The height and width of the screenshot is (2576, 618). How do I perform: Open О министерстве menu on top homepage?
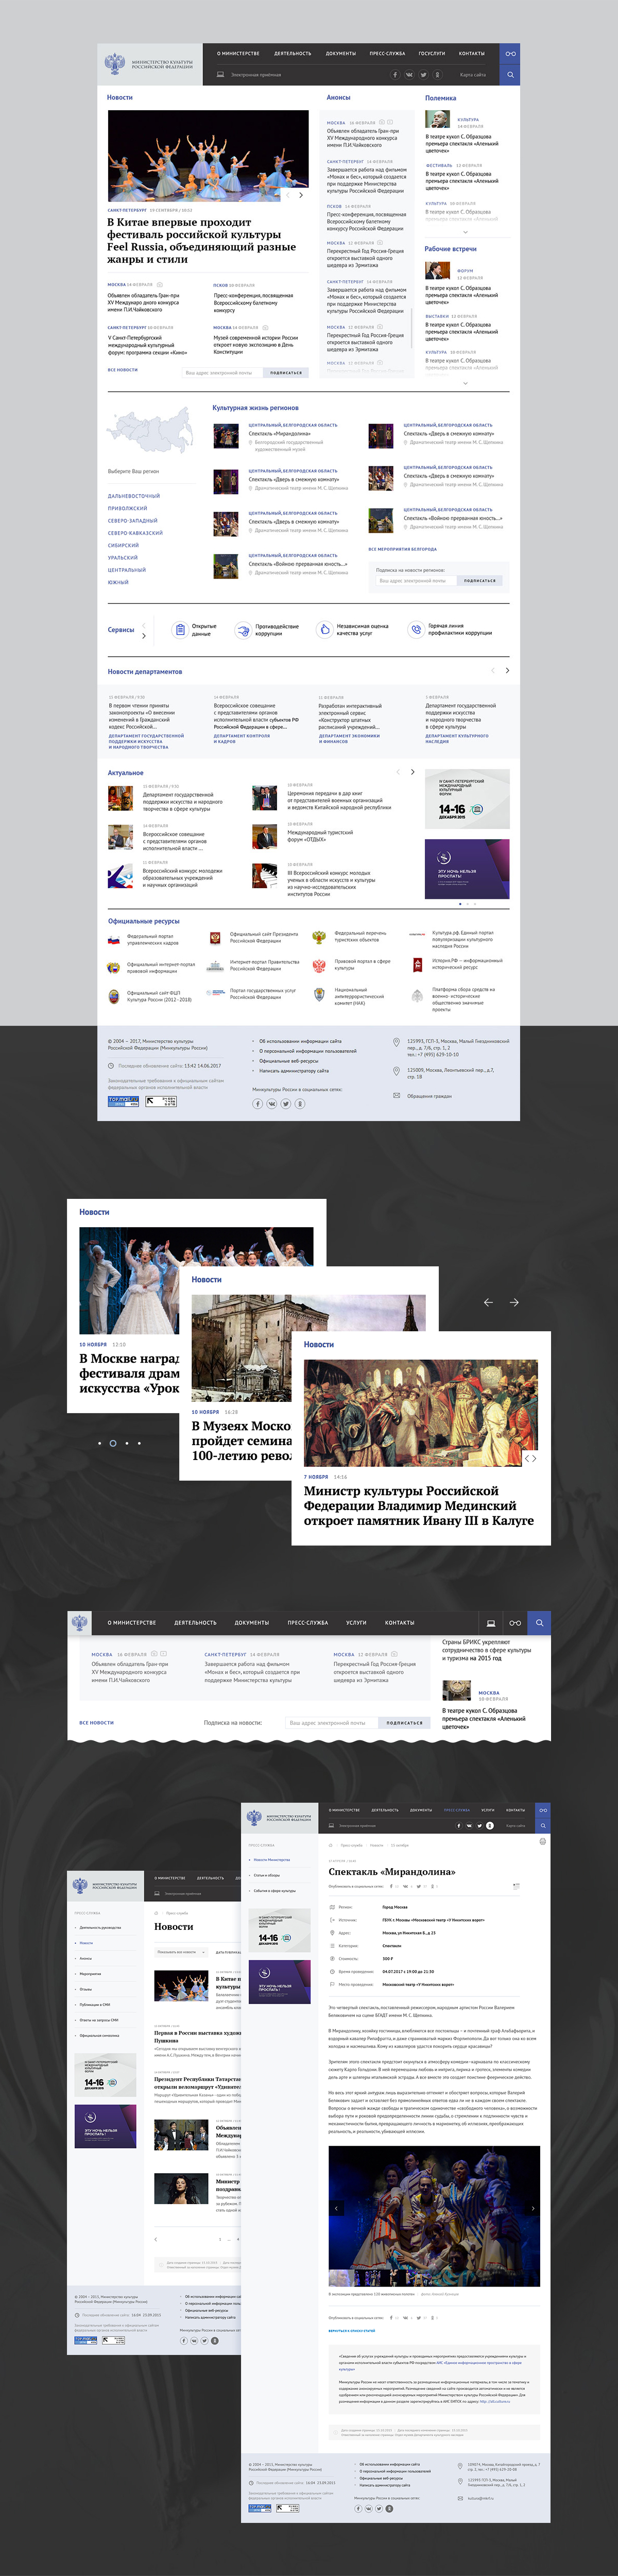click(x=238, y=53)
